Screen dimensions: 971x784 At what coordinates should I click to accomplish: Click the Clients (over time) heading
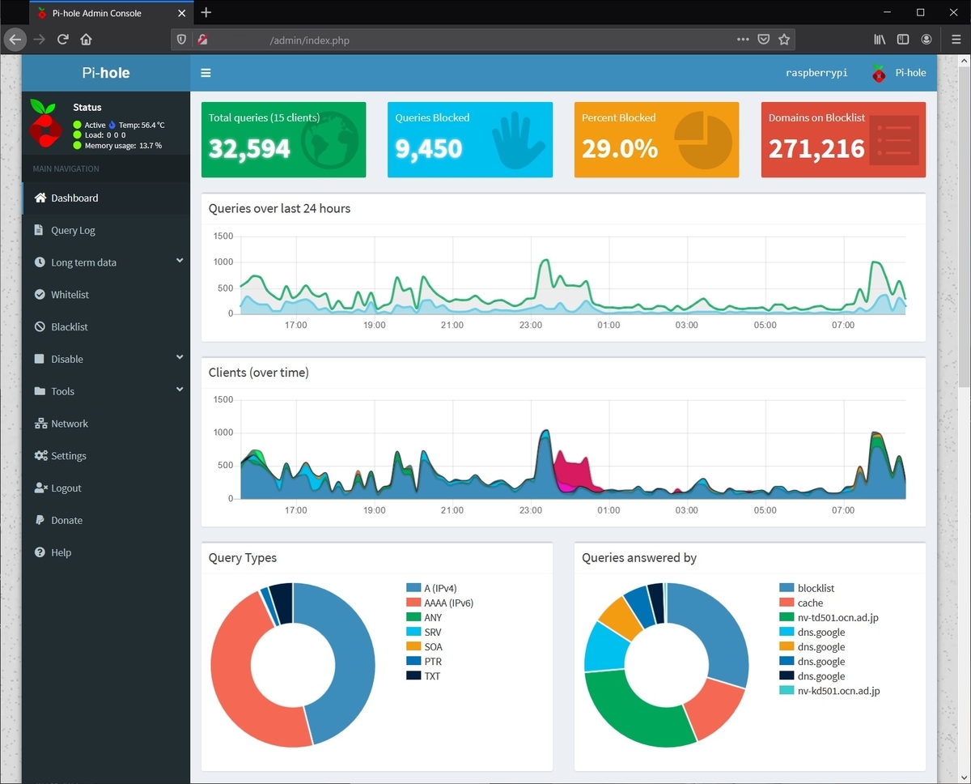coord(258,373)
